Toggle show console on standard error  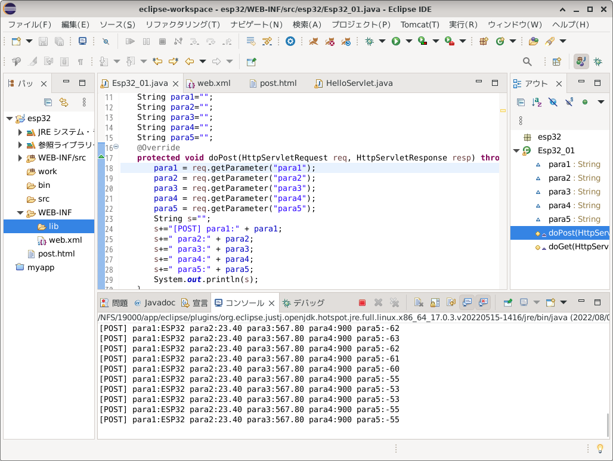[483, 302]
